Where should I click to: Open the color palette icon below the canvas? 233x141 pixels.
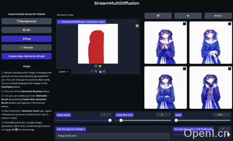tap(96, 66)
